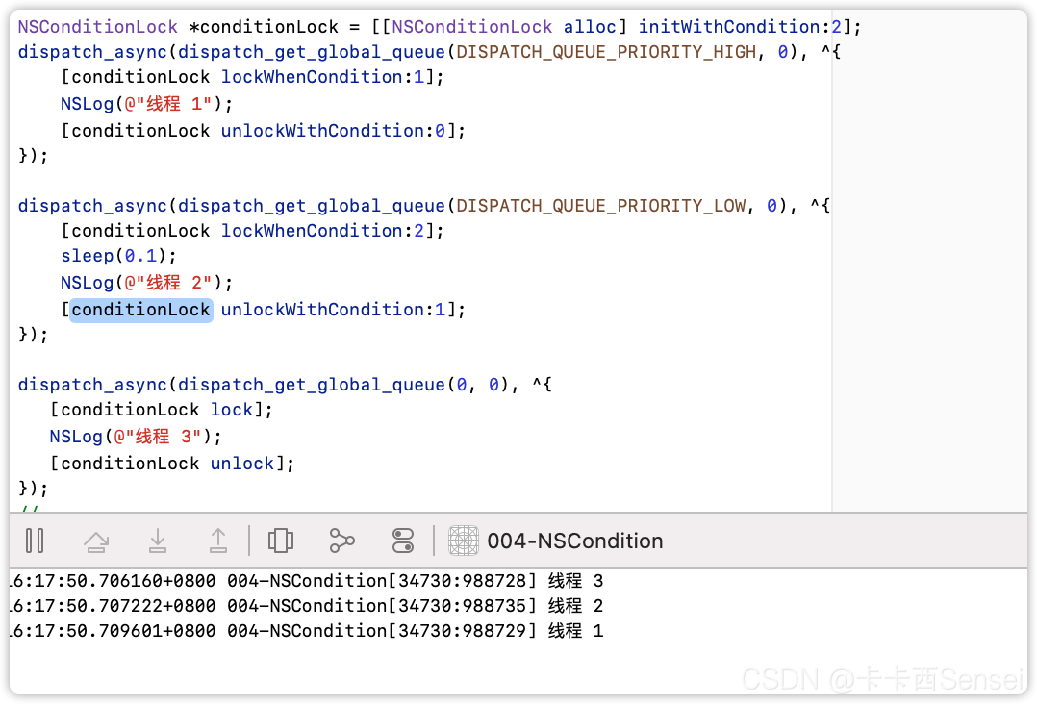Click the sleep(0.1) statement
1037x704 pixels.
pyautogui.click(x=118, y=256)
